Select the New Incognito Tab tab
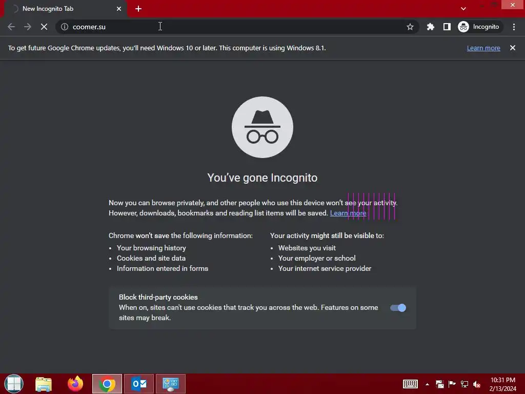 [x=65, y=9]
